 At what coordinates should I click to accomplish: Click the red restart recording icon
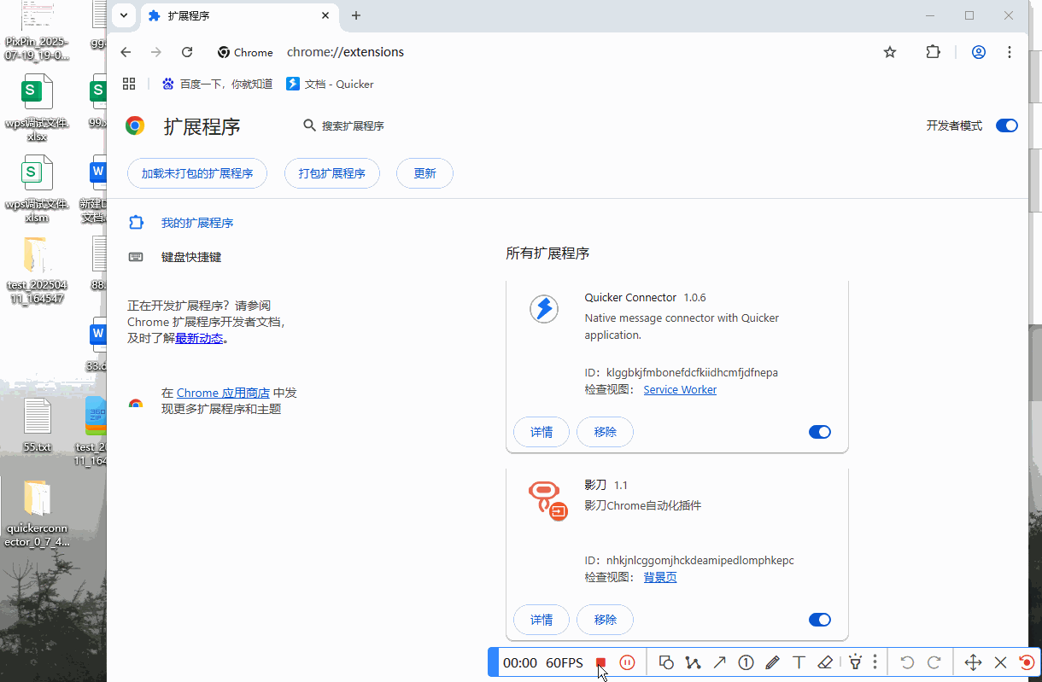coord(1027,662)
